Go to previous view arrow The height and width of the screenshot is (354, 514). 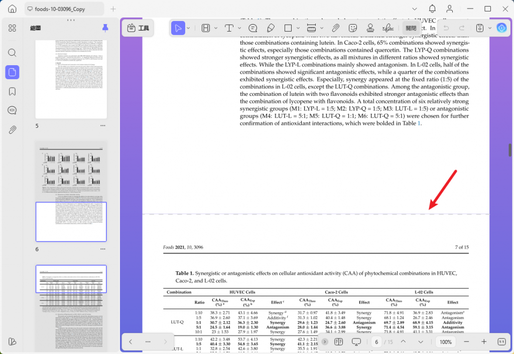click(x=131, y=342)
